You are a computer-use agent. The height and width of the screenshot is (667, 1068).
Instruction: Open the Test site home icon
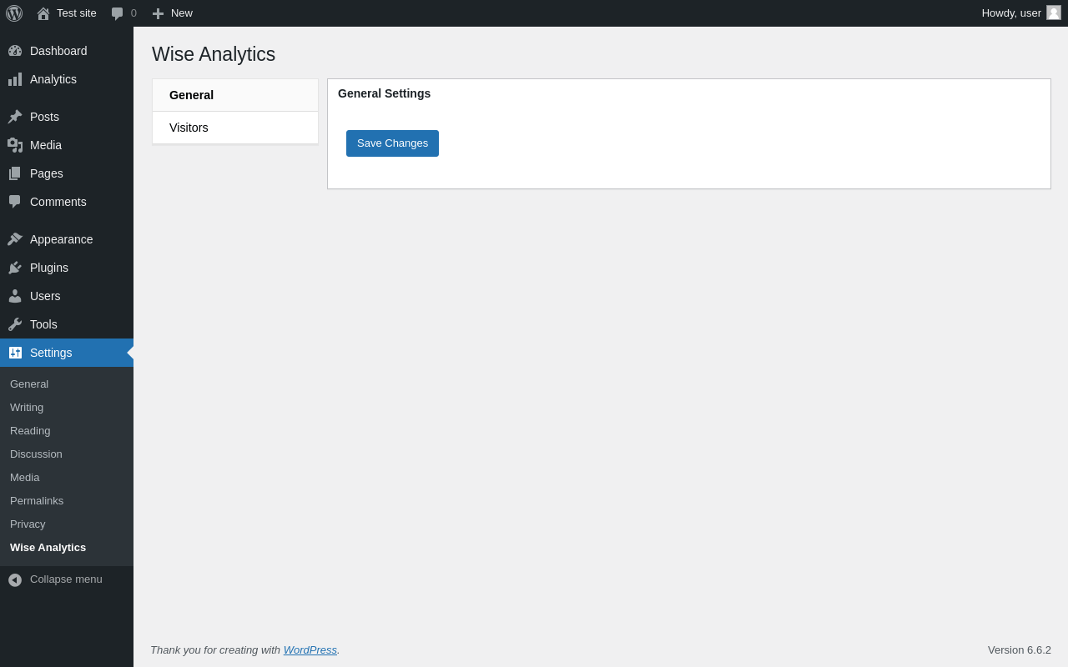[x=43, y=13]
